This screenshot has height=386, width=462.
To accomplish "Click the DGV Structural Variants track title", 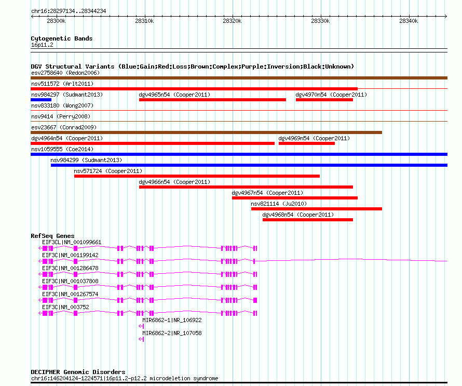I will 192,66.
